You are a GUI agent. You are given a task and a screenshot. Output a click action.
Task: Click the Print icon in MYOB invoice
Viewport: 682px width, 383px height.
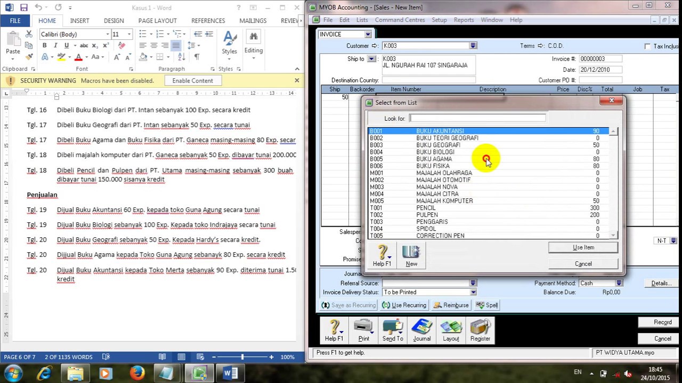363,330
